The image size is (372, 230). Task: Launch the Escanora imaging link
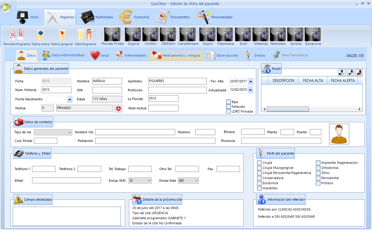pyautogui.click(x=313, y=37)
